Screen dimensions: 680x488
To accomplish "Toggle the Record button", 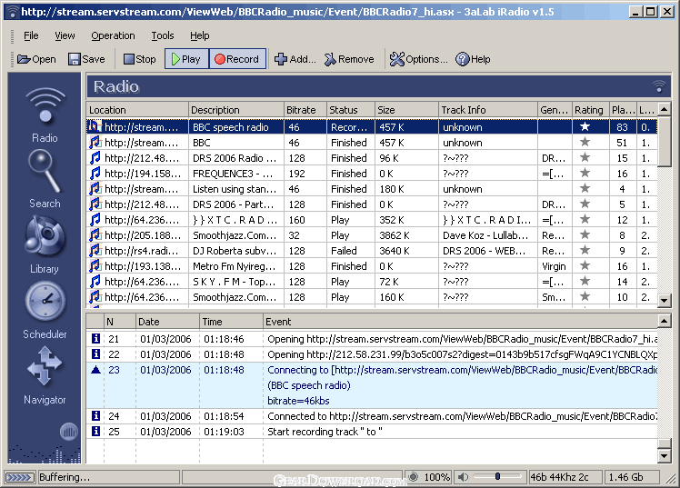I will 237,59.
